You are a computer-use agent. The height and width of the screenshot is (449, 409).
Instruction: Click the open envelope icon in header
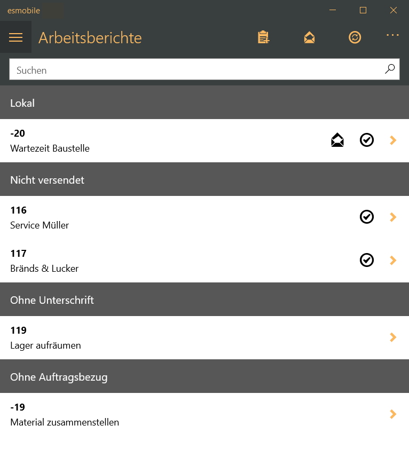[309, 37]
